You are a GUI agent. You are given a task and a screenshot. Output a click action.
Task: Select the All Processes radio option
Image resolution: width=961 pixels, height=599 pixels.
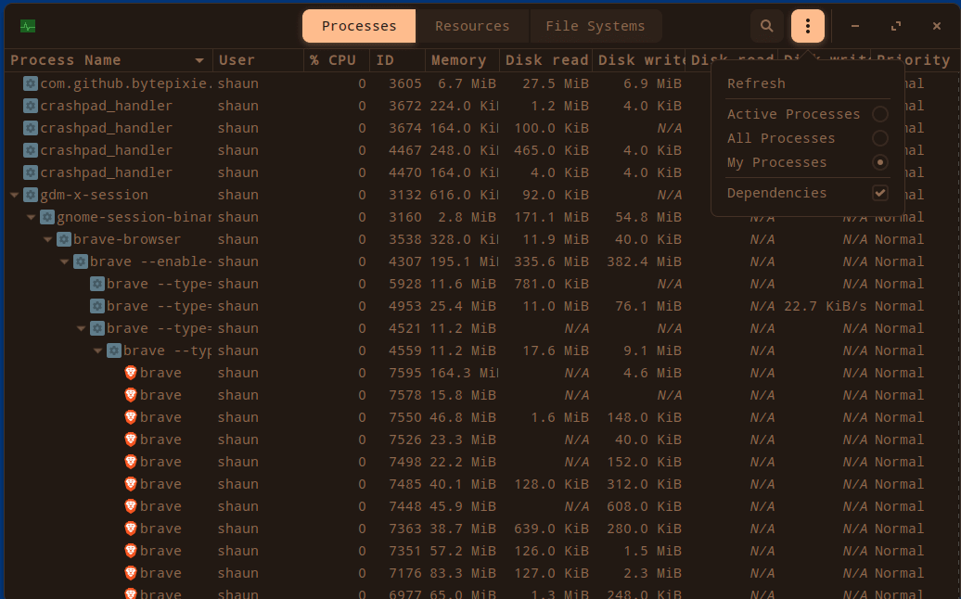(x=880, y=138)
